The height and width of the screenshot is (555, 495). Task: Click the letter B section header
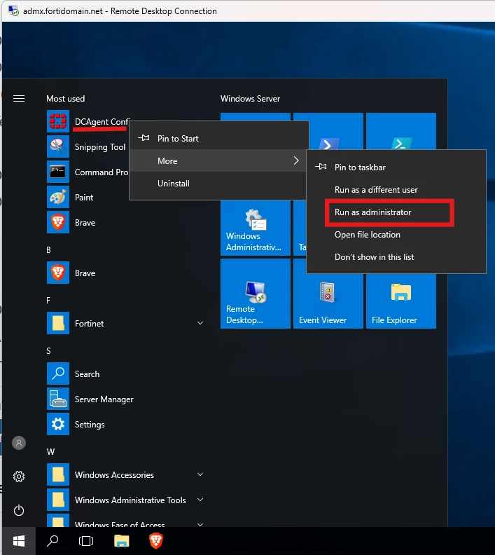click(x=48, y=250)
